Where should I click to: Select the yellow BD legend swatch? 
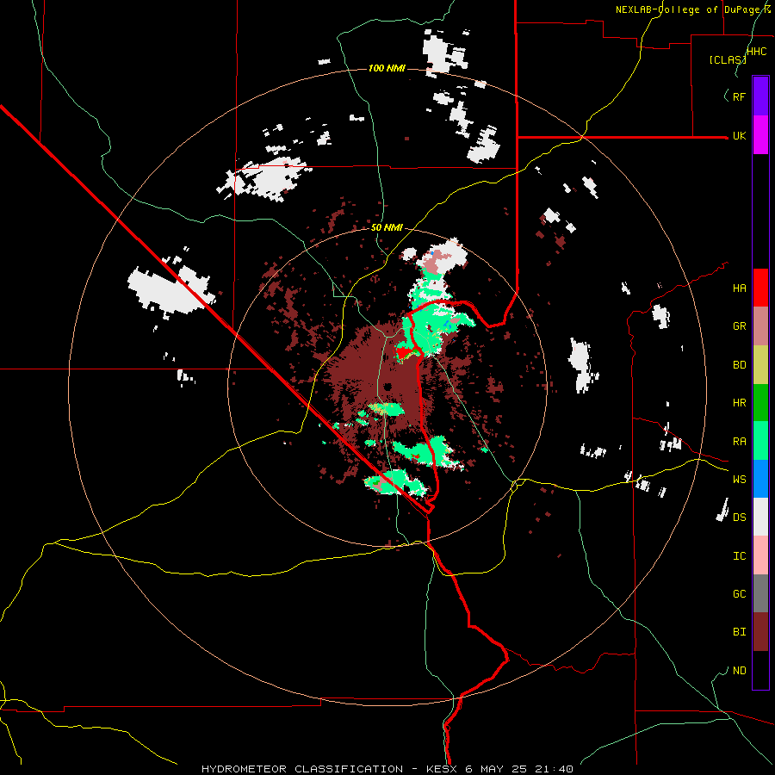[760, 365]
